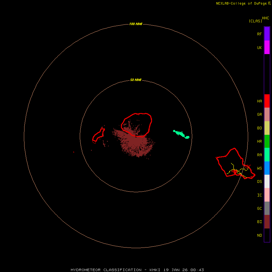This screenshot has height=272, width=272.
Task: Click the HR dark green swatch
Action: [x=267, y=141]
